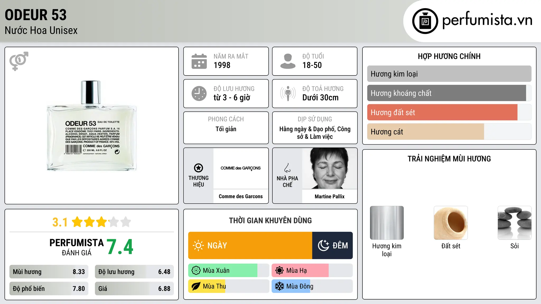The height and width of the screenshot is (304, 541).
Task: Click the calendar icon beside Năm ra mắt
Action: (x=199, y=61)
